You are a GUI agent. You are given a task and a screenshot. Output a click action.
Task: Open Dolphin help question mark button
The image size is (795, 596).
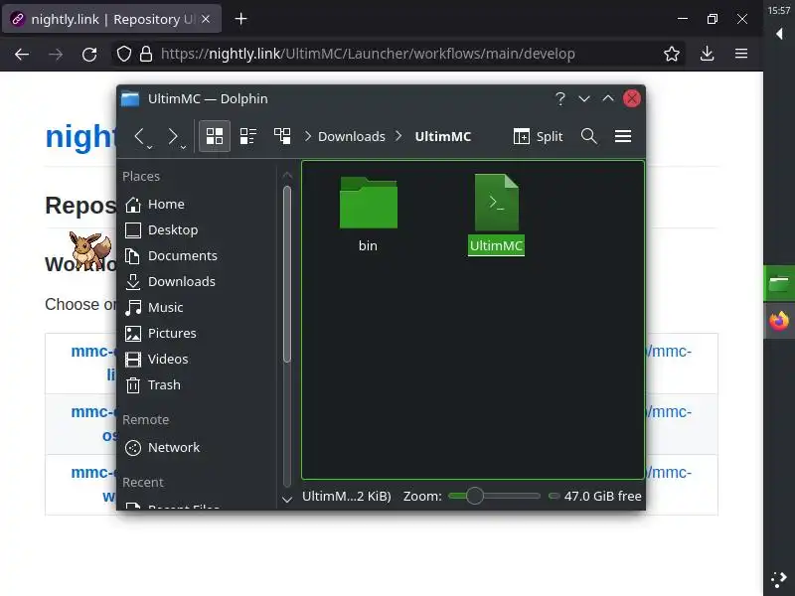[559, 98]
